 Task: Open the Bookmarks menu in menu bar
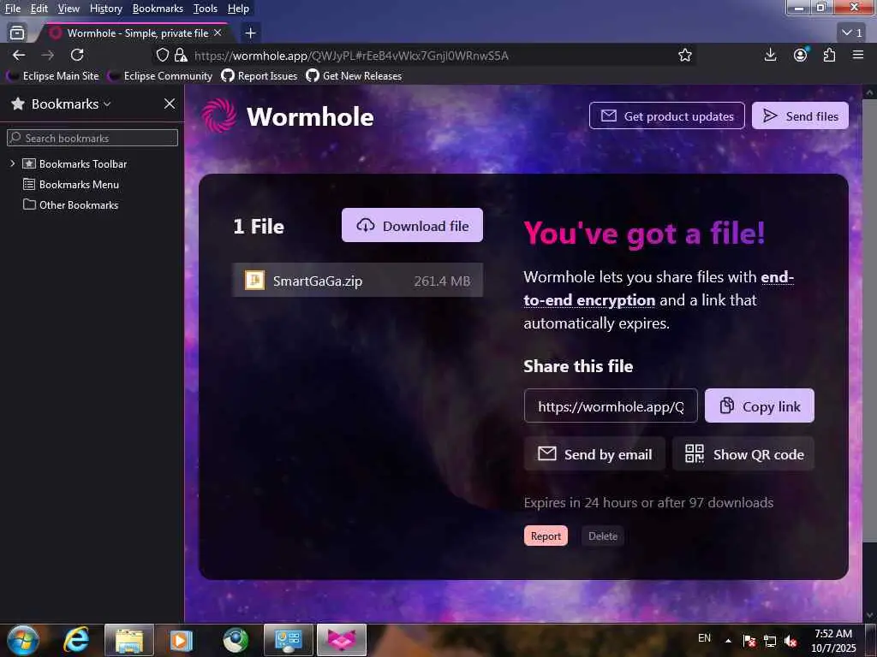[158, 9]
